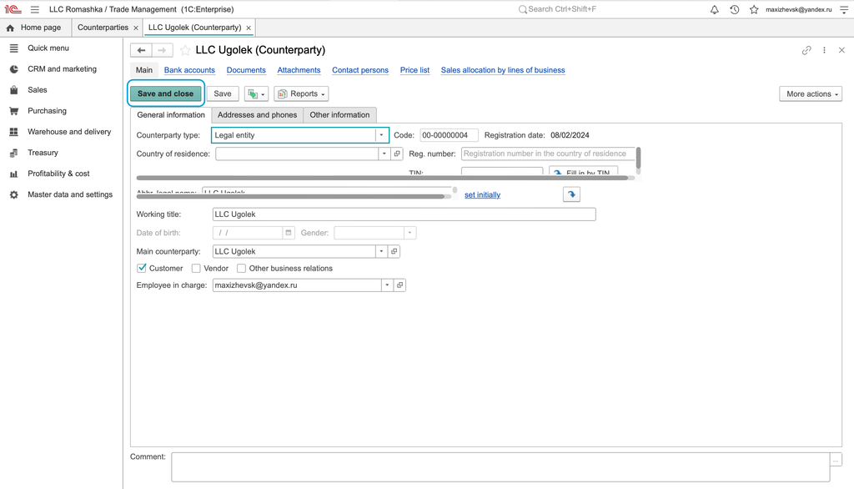Open the 1C main menu hamburger icon
This screenshot has height=489, width=854.
(35, 9)
